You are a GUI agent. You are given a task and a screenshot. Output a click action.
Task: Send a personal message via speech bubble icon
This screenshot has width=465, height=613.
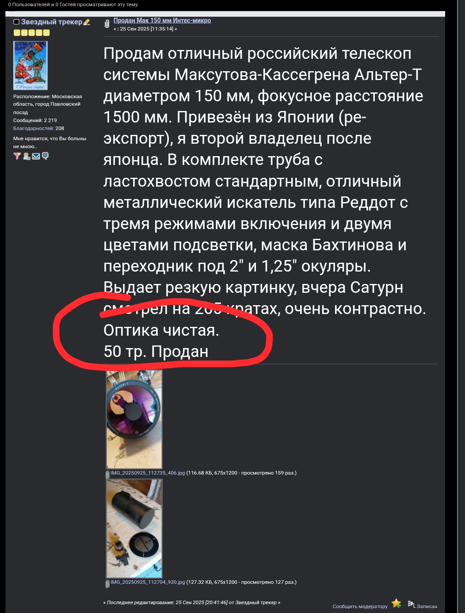coord(45,156)
